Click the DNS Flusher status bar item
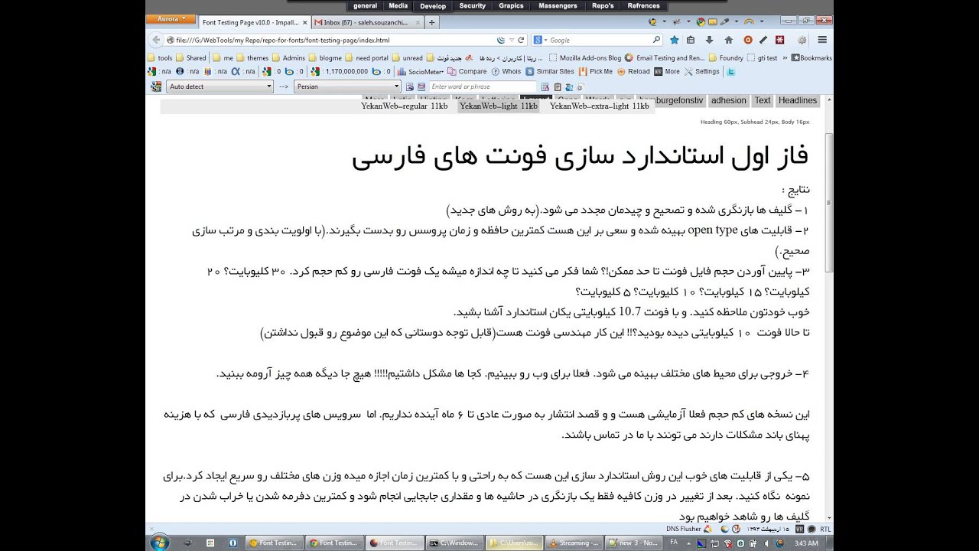The height and width of the screenshot is (551, 979). (688, 529)
